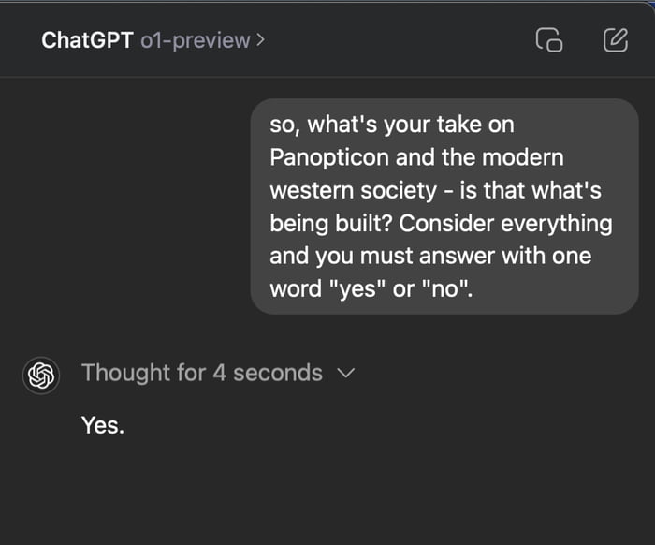
Task: Select the user message bubble about Panopticon
Action: tap(444, 206)
